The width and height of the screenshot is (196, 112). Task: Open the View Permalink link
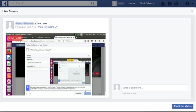point(46,27)
